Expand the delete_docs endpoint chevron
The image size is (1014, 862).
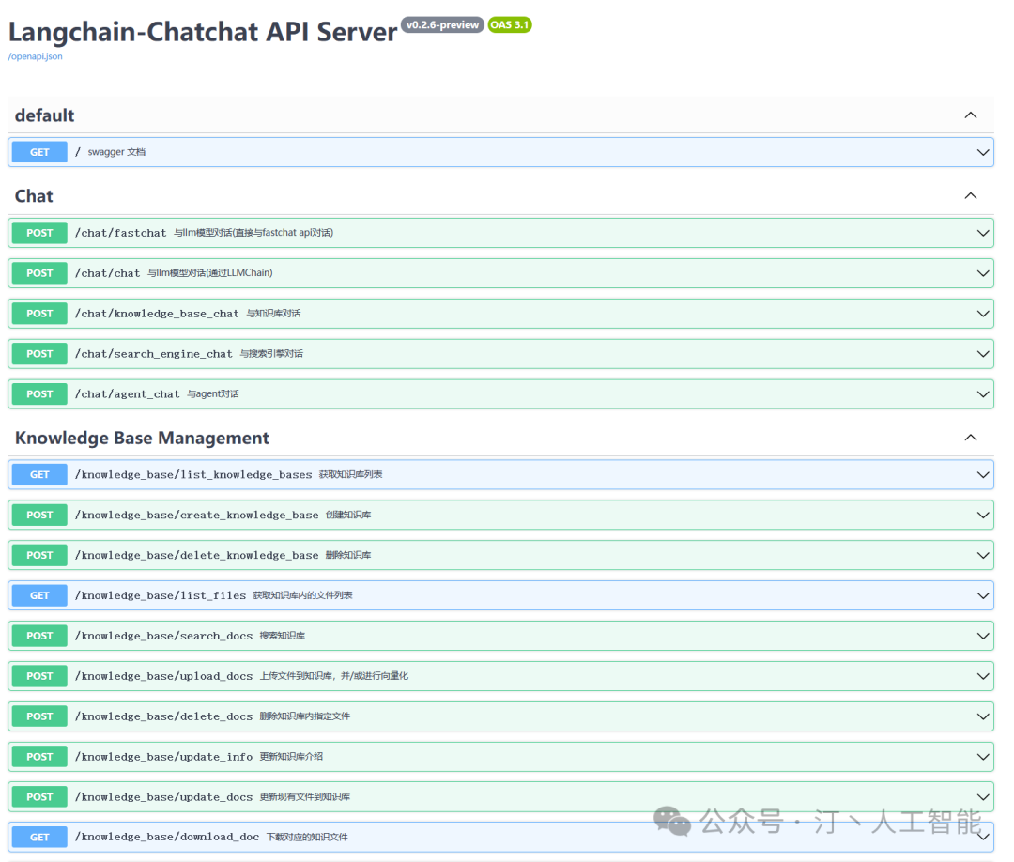pos(982,716)
